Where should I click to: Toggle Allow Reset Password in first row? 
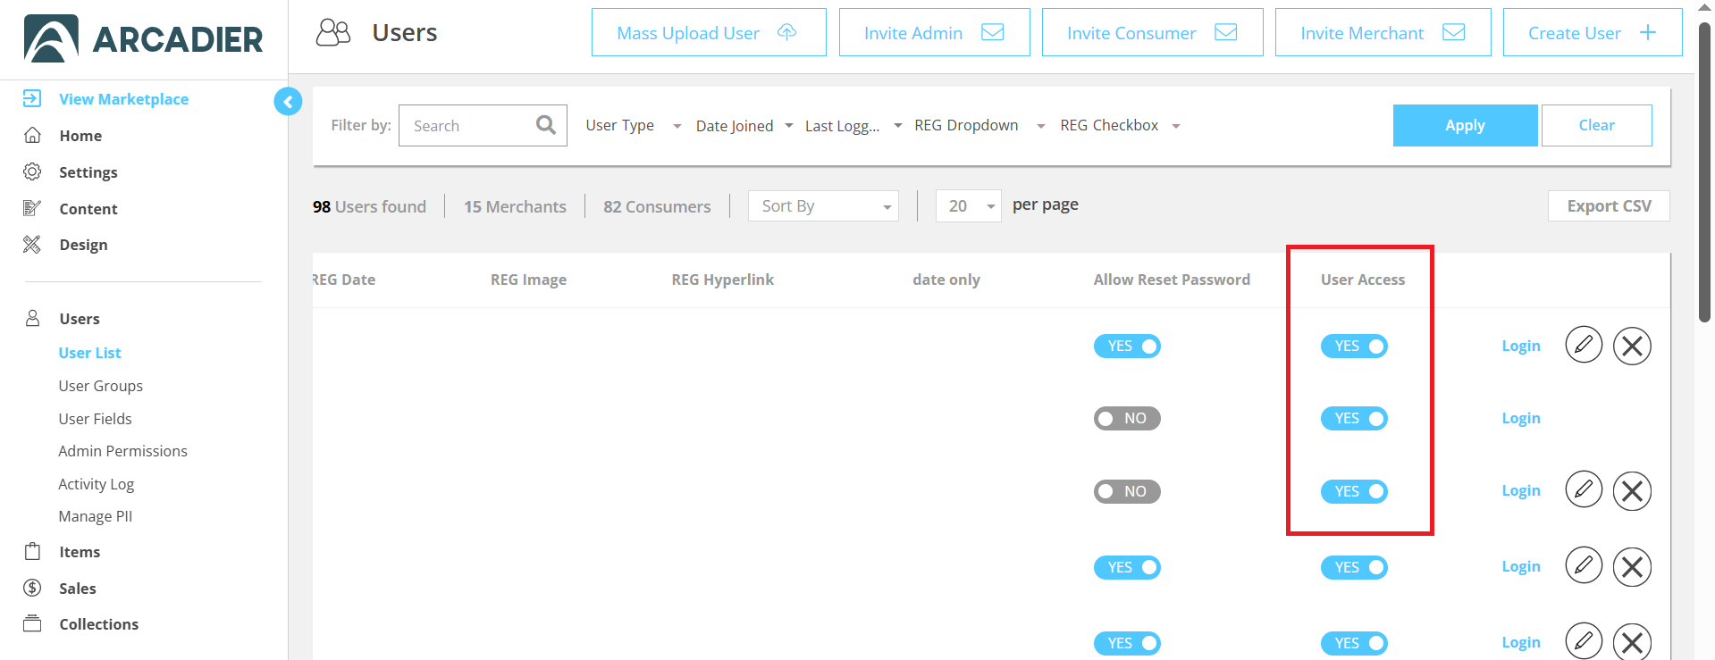[1127, 346]
